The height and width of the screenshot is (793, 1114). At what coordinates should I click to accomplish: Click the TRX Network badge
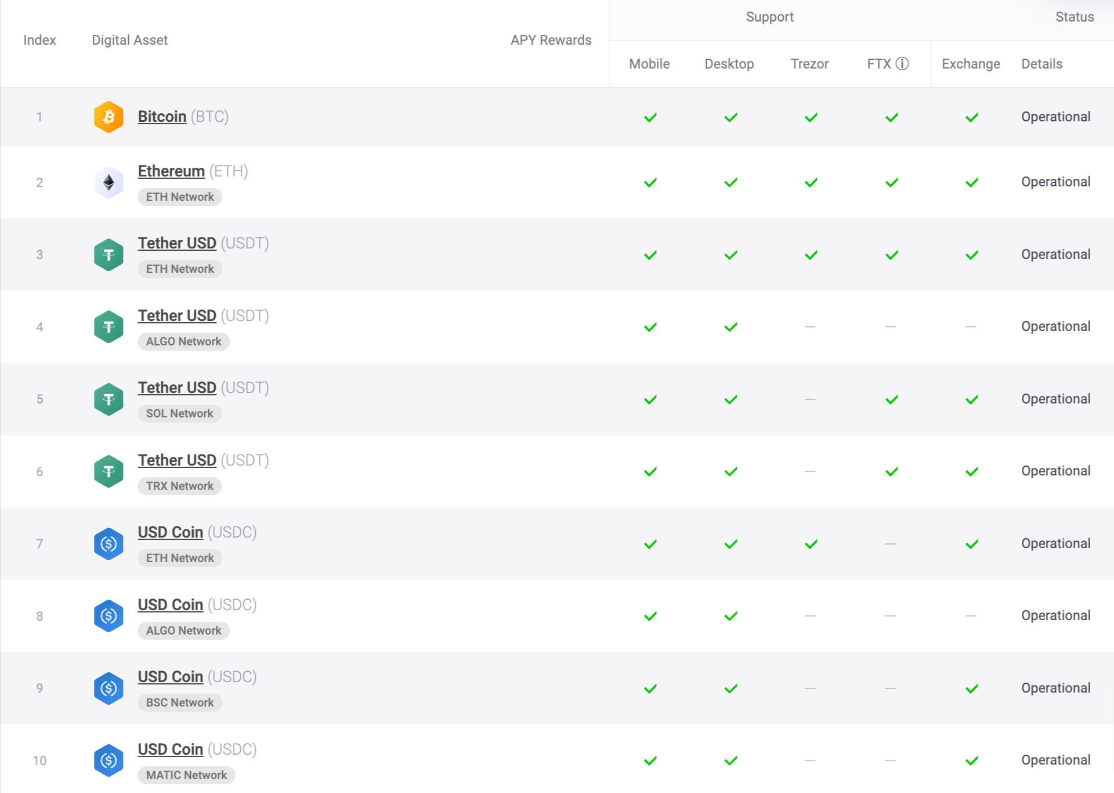click(179, 486)
